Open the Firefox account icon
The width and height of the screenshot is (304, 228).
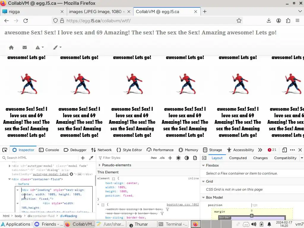pyautogui.click(x=278, y=20)
